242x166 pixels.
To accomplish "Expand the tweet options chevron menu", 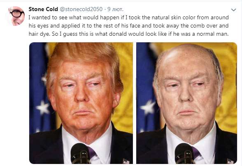I will coord(233,10).
